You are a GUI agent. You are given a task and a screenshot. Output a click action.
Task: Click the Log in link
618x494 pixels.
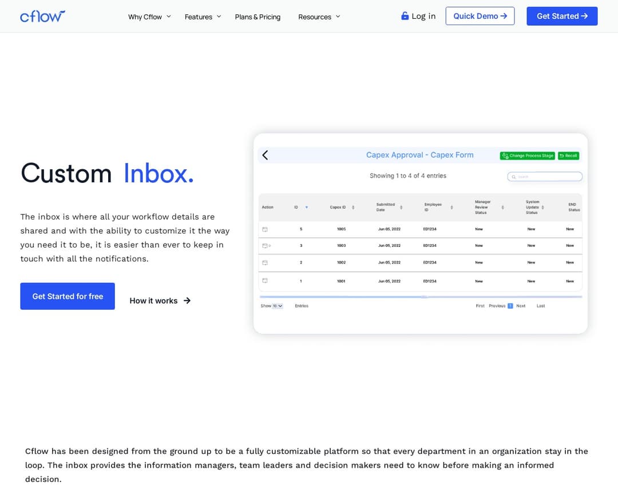[x=418, y=16]
